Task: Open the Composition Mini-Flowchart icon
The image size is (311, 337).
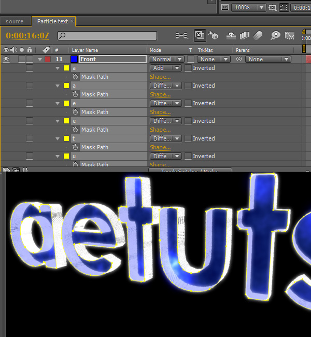Action: pyautogui.click(x=182, y=35)
